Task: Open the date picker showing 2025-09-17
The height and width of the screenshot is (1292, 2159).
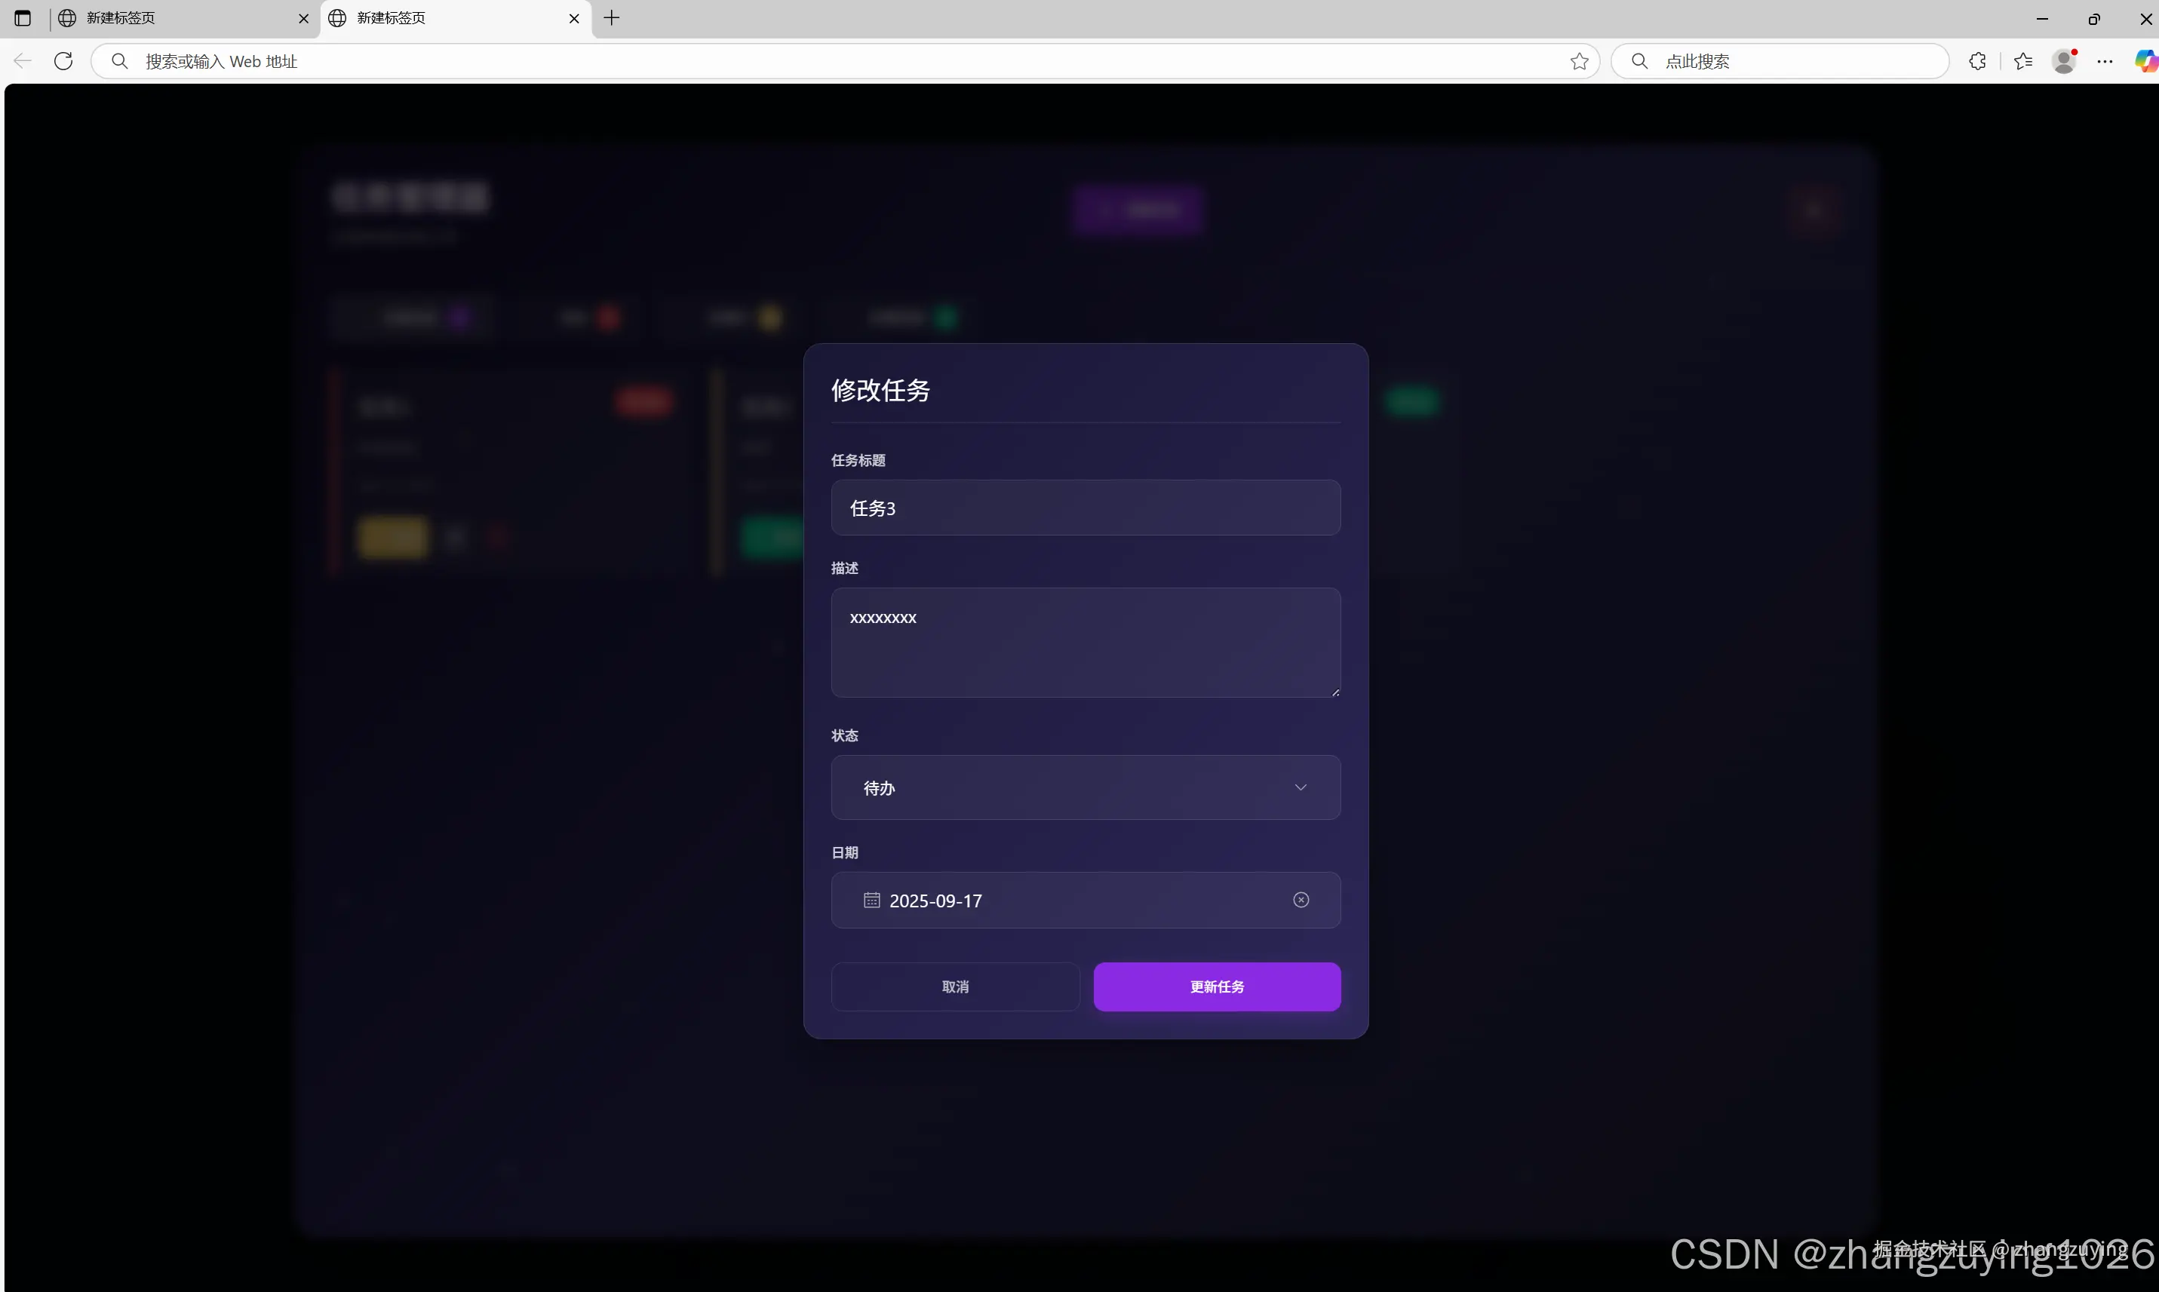Action: click(x=1086, y=899)
